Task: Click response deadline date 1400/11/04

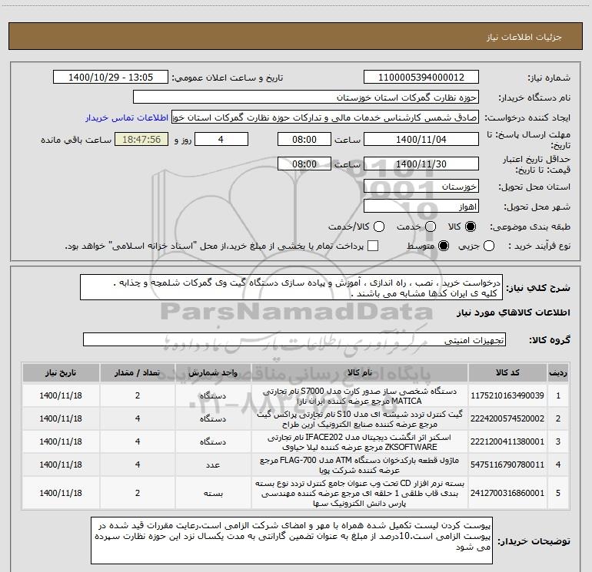Action: (x=421, y=139)
